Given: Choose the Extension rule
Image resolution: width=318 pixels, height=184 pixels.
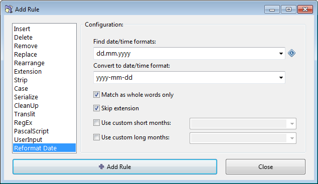Looking at the screenshot, I should tap(45, 71).
